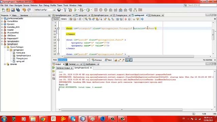Click the output wrap-lines icon below the stop square

pyautogui.click(x=54, y=79)
